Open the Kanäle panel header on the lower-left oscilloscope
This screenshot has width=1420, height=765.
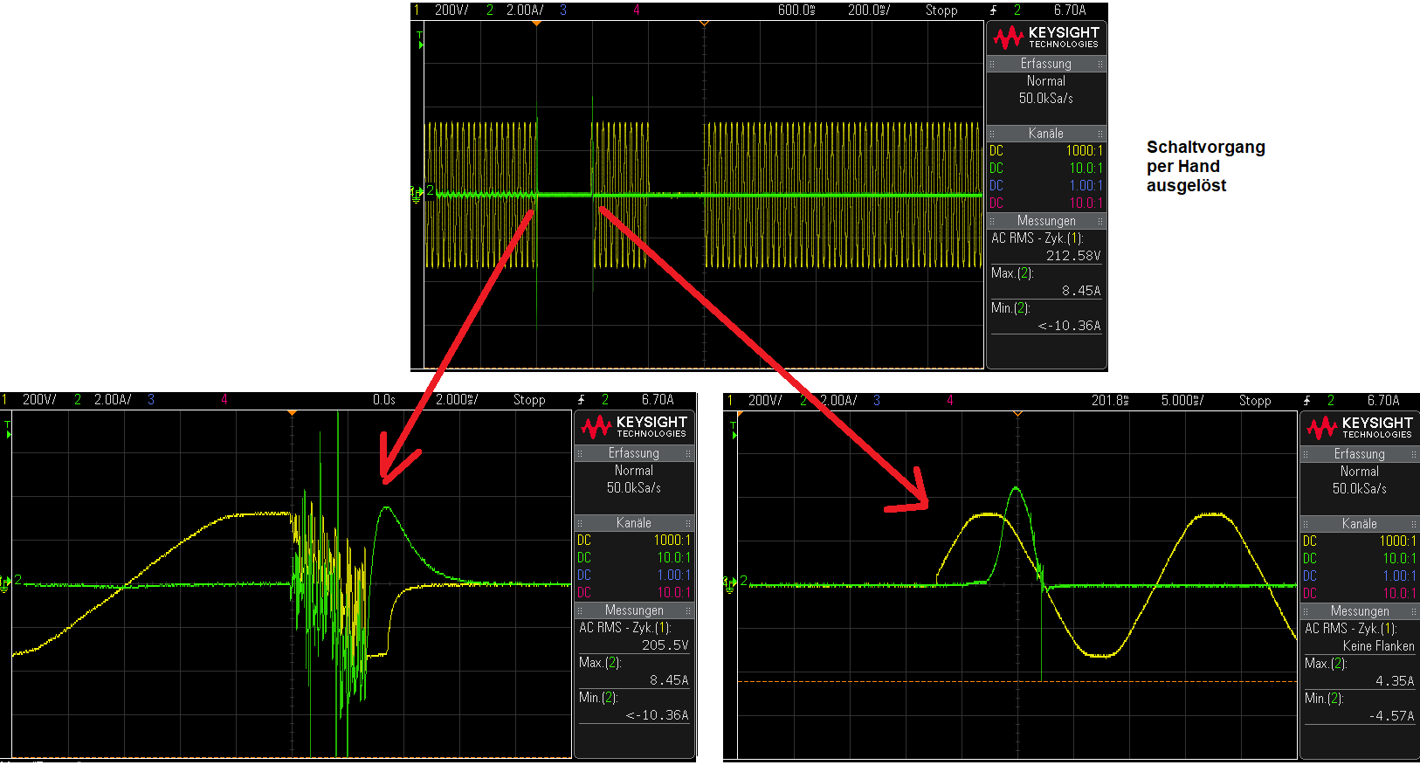click(634, 523)
